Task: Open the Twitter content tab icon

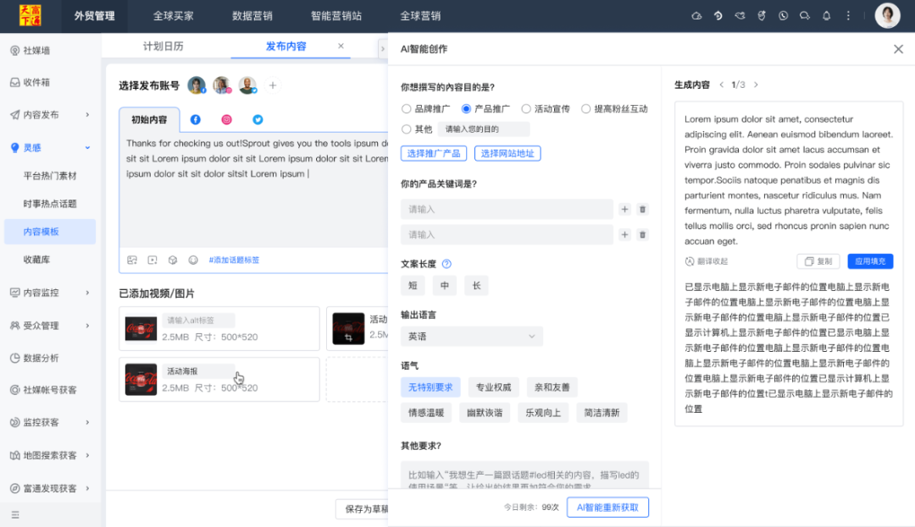Action: (258, 119)
